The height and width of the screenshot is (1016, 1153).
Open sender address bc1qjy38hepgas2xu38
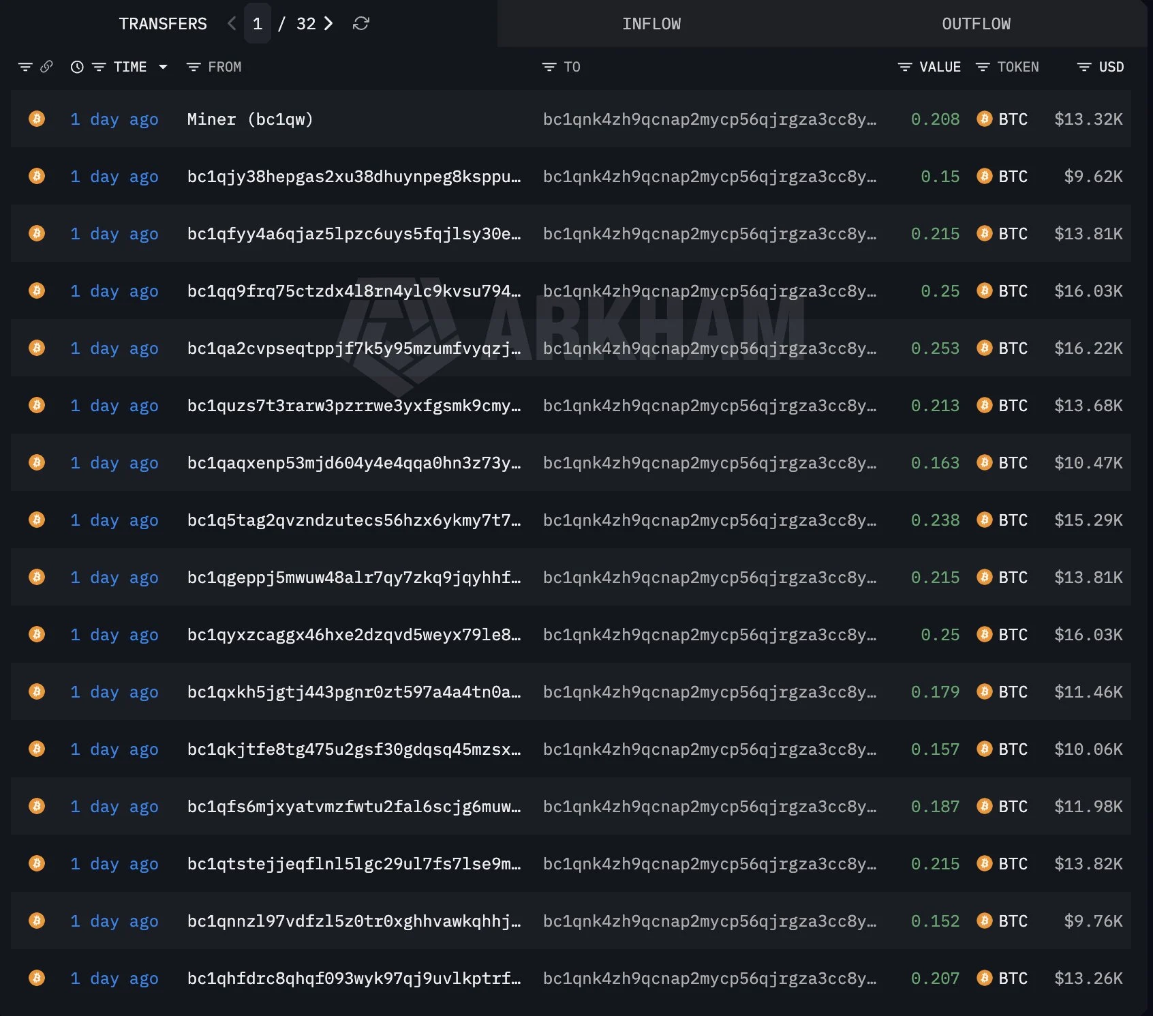tap(354, 177)
